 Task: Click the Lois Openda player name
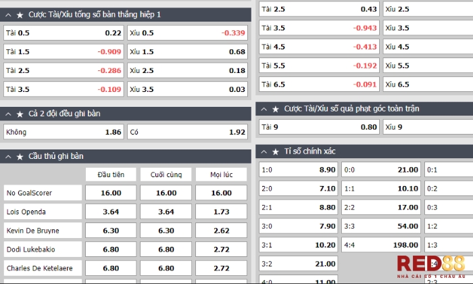coord(26,212)
